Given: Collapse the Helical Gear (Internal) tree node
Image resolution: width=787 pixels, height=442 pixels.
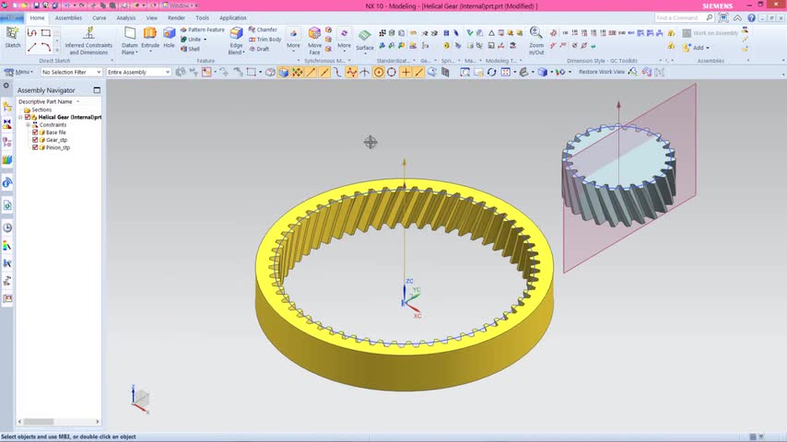Looking at the screenshot, I should pyautogui.click(x=20, y=117).
